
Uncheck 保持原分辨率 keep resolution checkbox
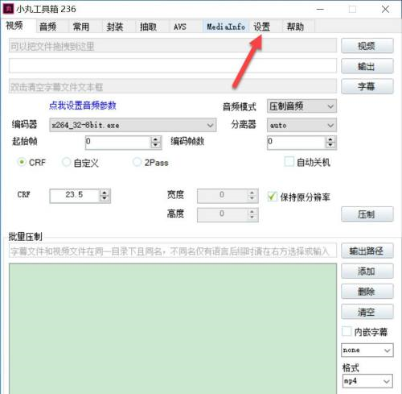[x=272, y=197]
